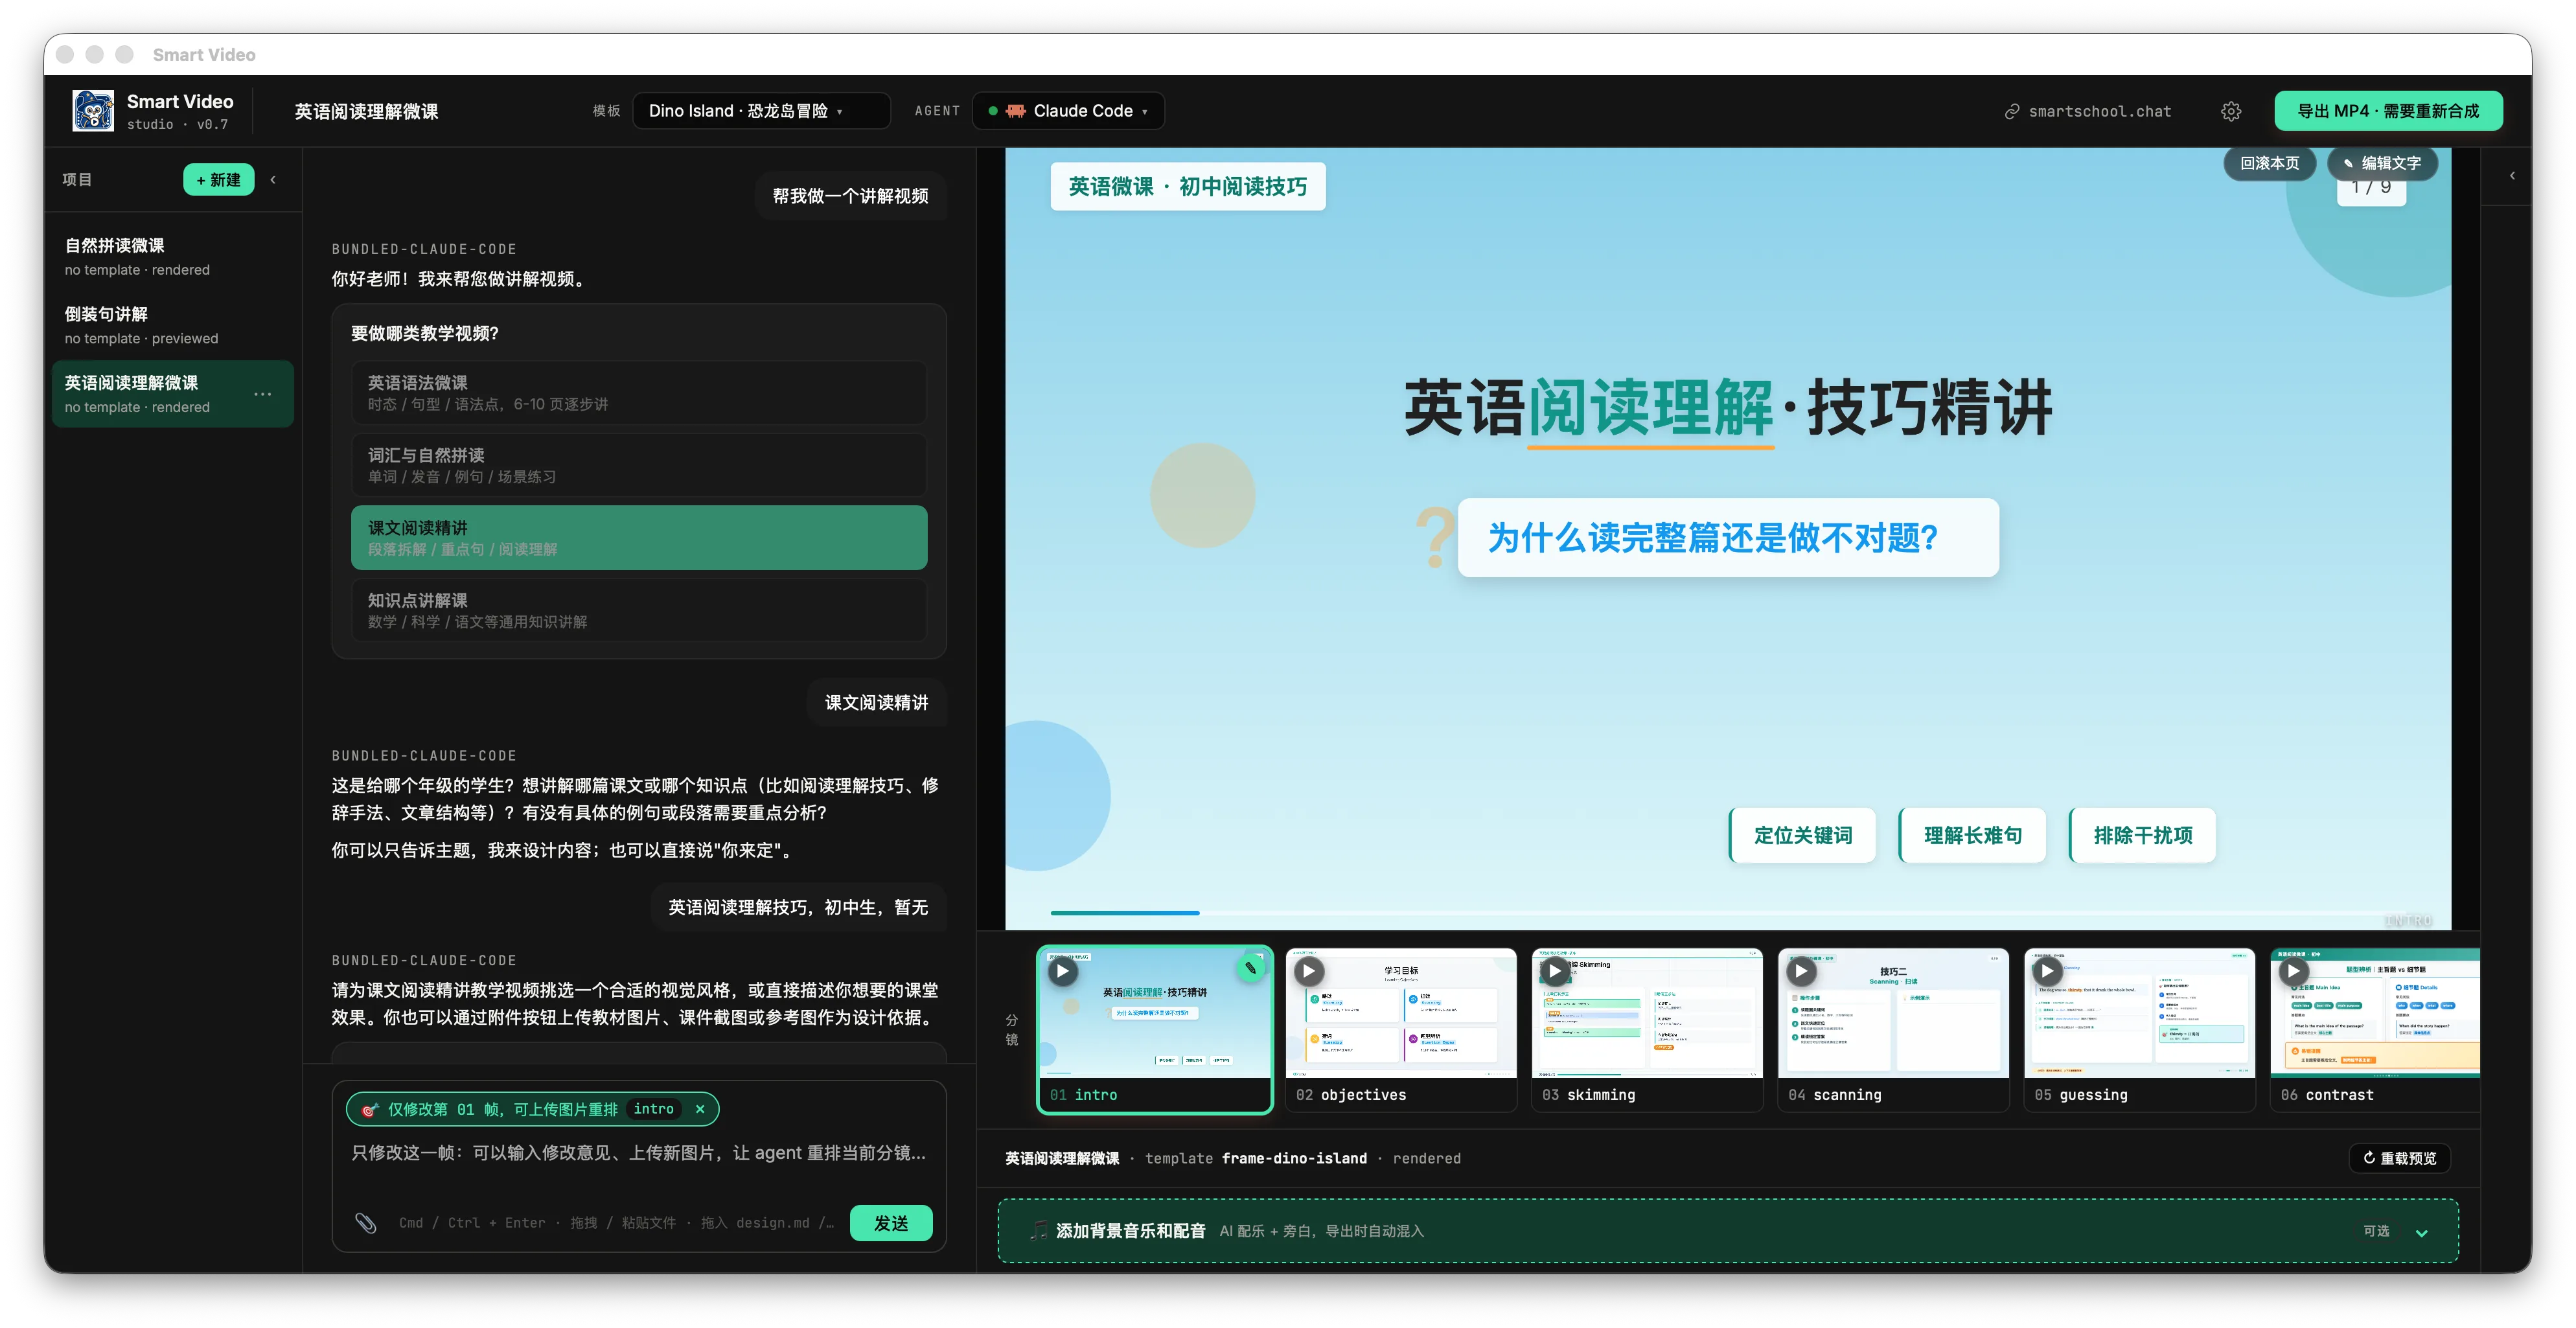
Task: Choose the 词汇与自然拼读 option
Action: click(x=639, y=465)
